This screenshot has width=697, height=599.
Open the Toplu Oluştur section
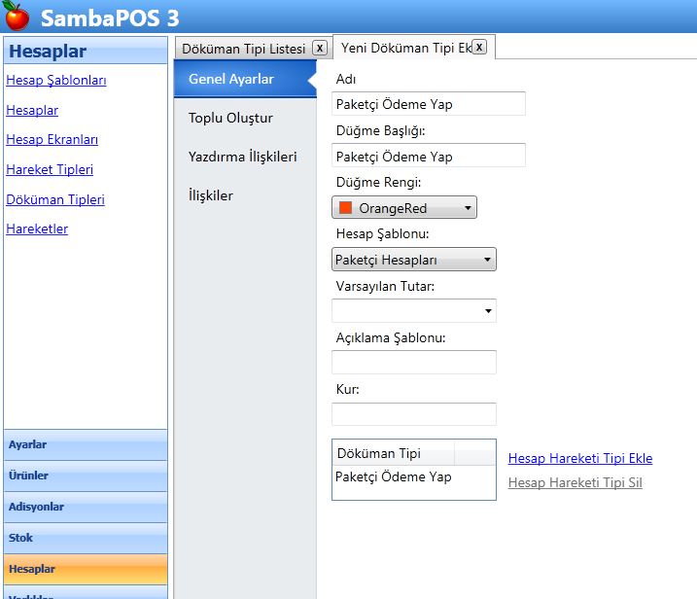tap(230, 118)
